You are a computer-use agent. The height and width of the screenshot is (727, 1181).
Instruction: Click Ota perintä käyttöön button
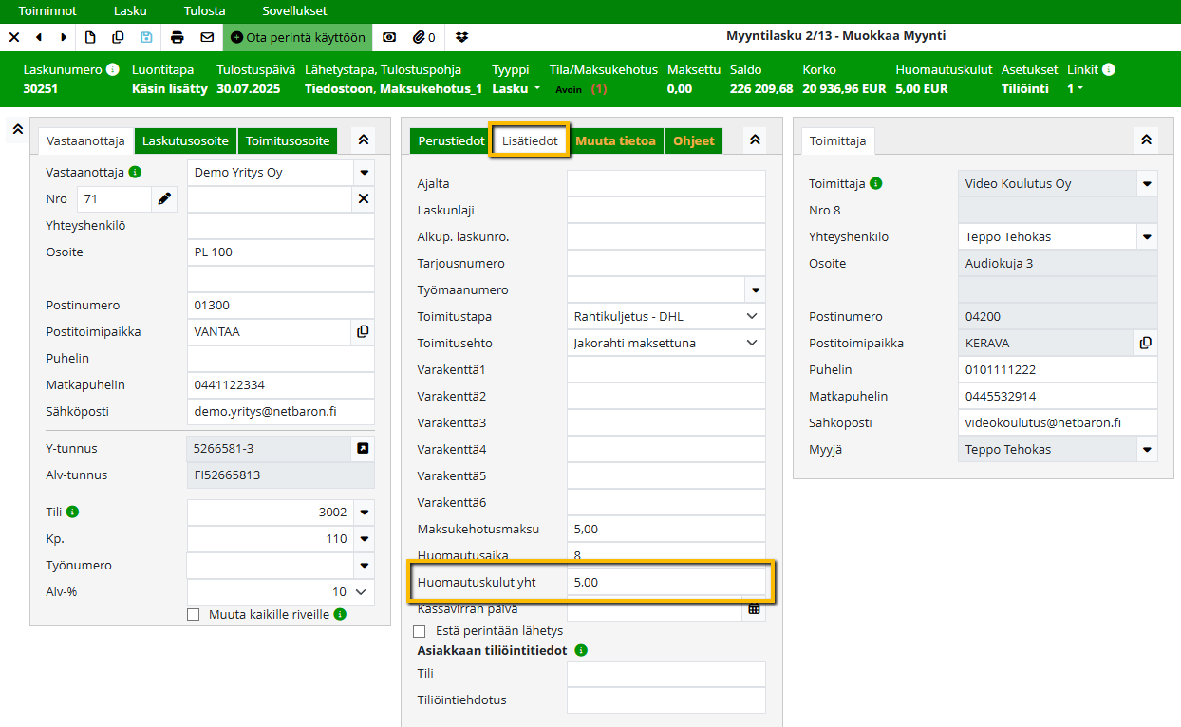coord(298,37)
